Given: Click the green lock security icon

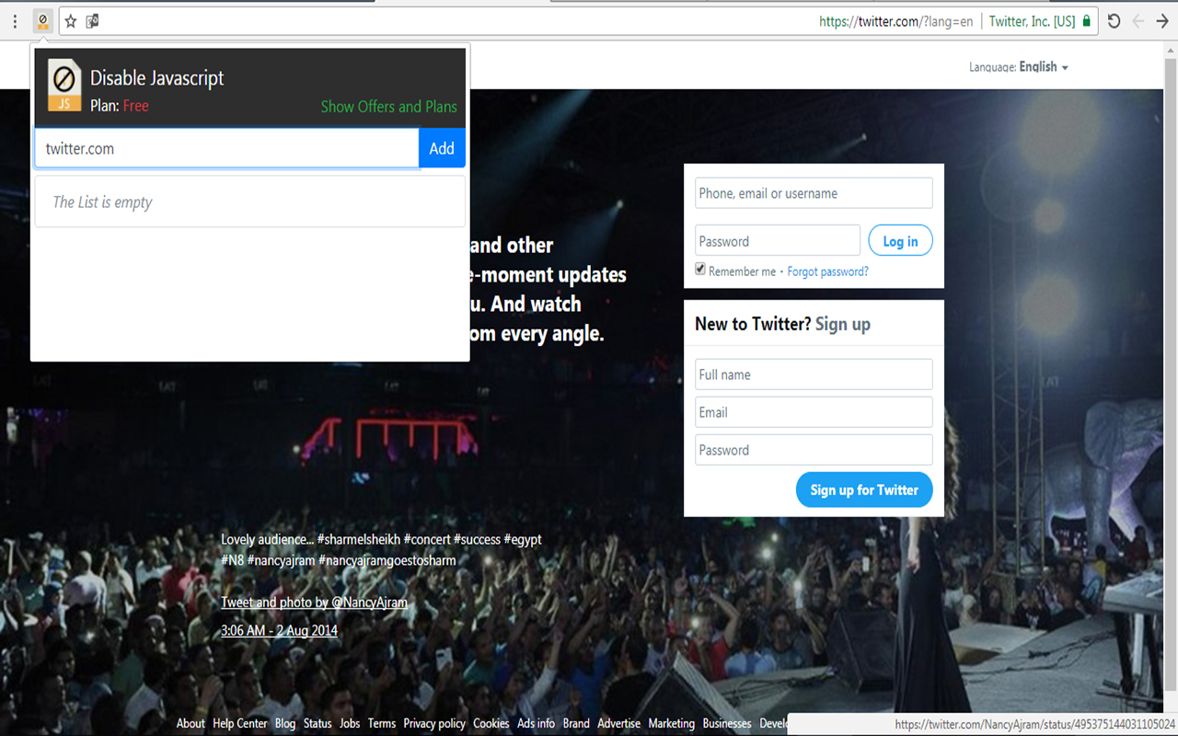Looking at the screenshot, I should 1087,21.
